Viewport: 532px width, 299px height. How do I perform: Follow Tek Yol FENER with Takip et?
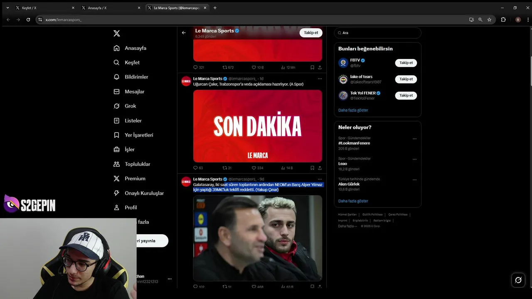(406, 95)
